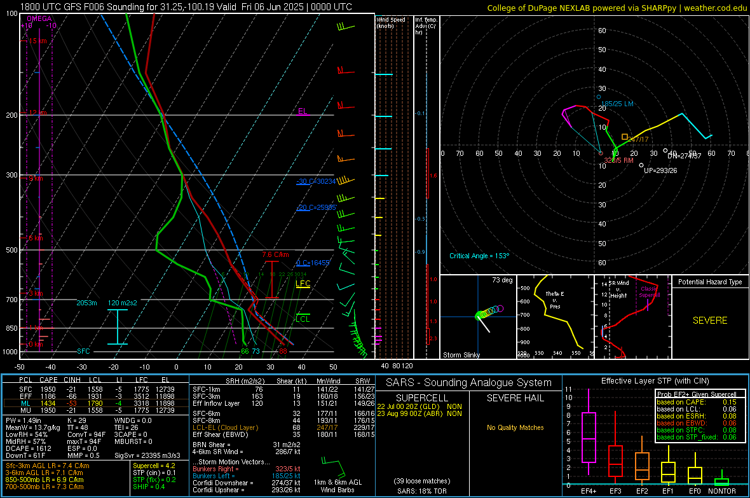The image size is (750, 498).
Task: Click the Bunkers Left circle marker on hodograph
Action: click(x=598, y=97)
